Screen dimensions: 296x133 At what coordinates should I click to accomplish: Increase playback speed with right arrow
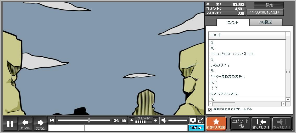tap(155, 120)
